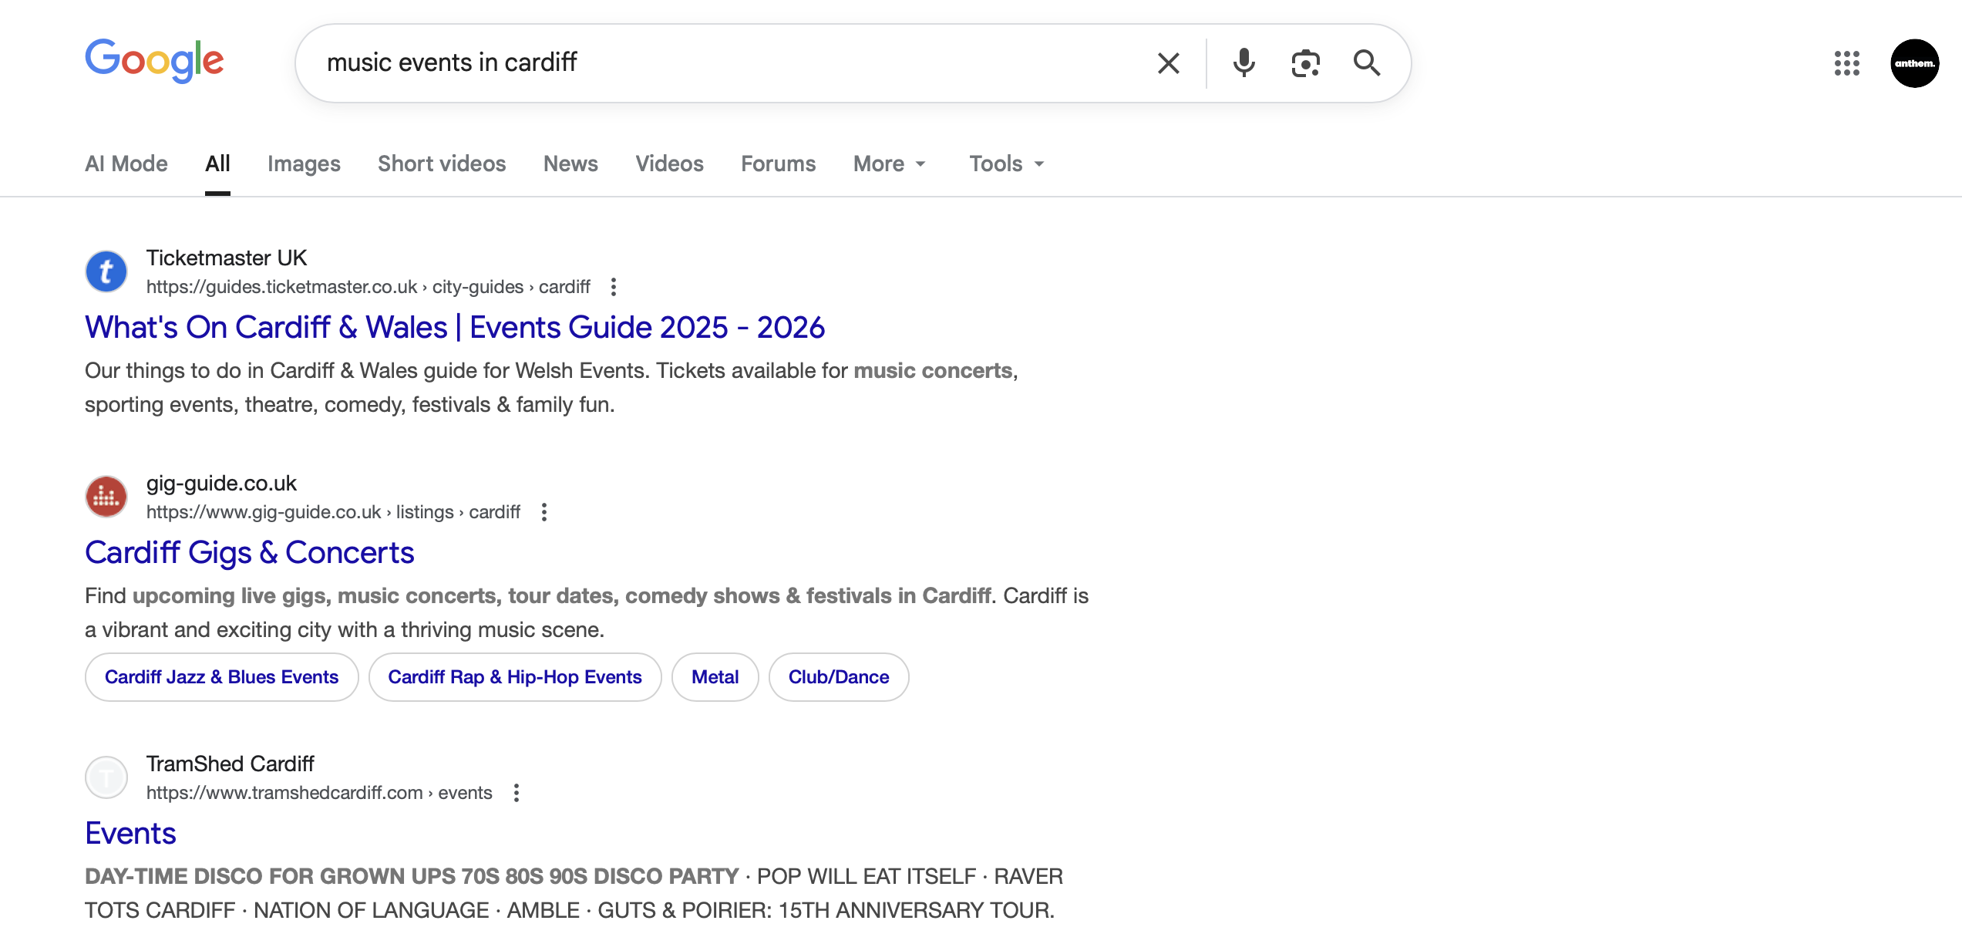Click the magnifying glass search button
The image size is (1962, 944).
click(1367, 63)
